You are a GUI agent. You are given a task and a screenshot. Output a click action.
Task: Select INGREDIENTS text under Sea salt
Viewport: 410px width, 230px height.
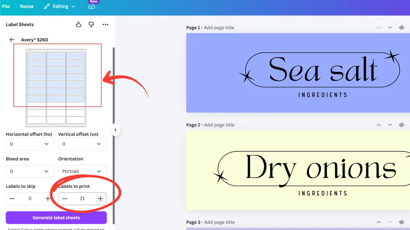[x=323, y=95]
